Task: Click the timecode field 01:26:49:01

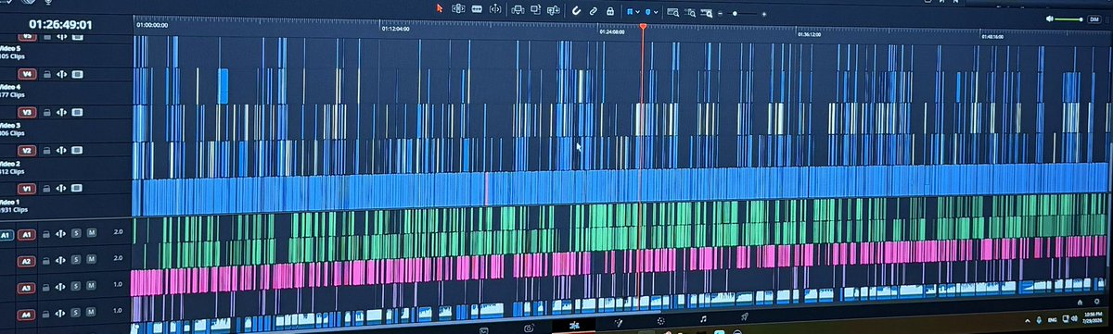Action: pyautogui.click(x=60, y=24)
